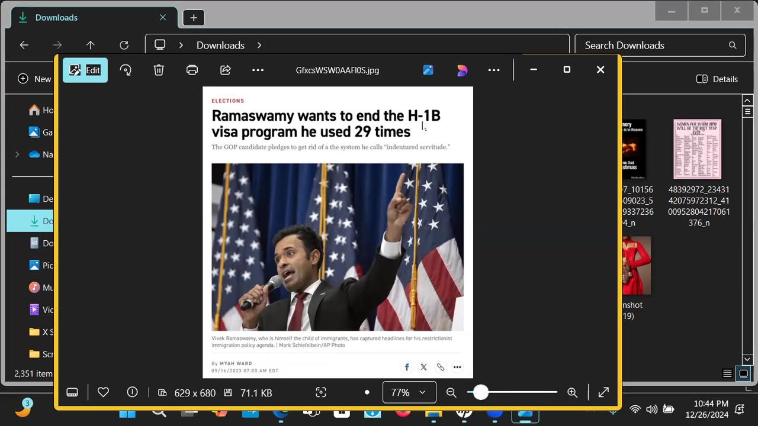Click the scan text focus icon
This screenshot has height=426, width=758.
click(x=321, y=392)
